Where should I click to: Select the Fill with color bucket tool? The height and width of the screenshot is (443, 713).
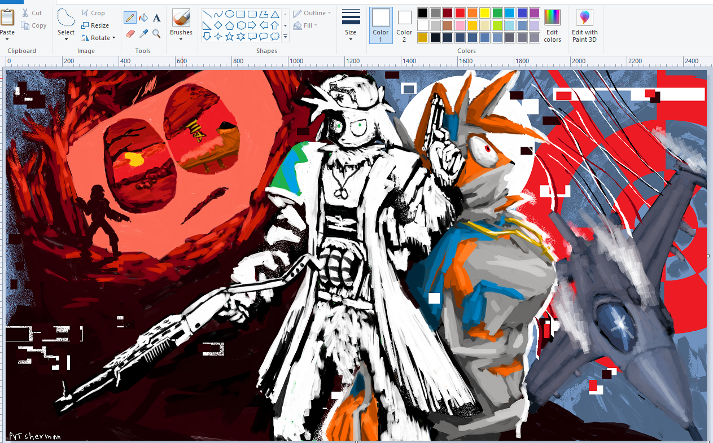143,18
